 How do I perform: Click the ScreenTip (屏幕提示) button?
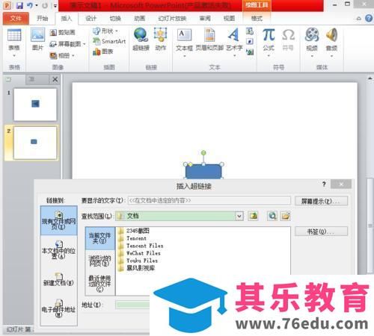(321, 201)
